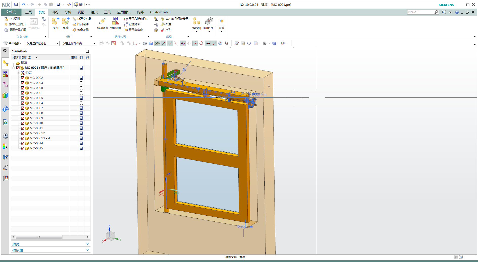The height and width of the screenshot is (262, 478).
Task: Switch to the 曲线 (Curve) ribbon tab
Action: coord(55,12)
